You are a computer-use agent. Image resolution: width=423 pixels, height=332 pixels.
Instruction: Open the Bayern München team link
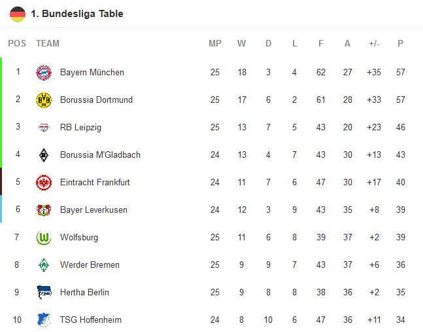tap(92, 73)
